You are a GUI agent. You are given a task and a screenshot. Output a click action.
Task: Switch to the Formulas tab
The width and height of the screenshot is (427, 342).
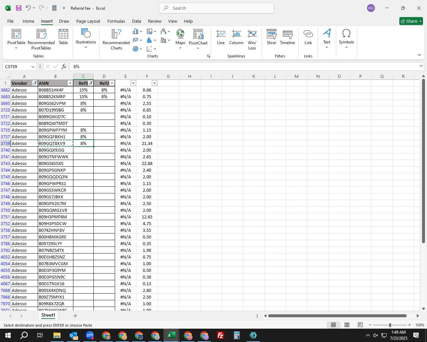[116, 21]
